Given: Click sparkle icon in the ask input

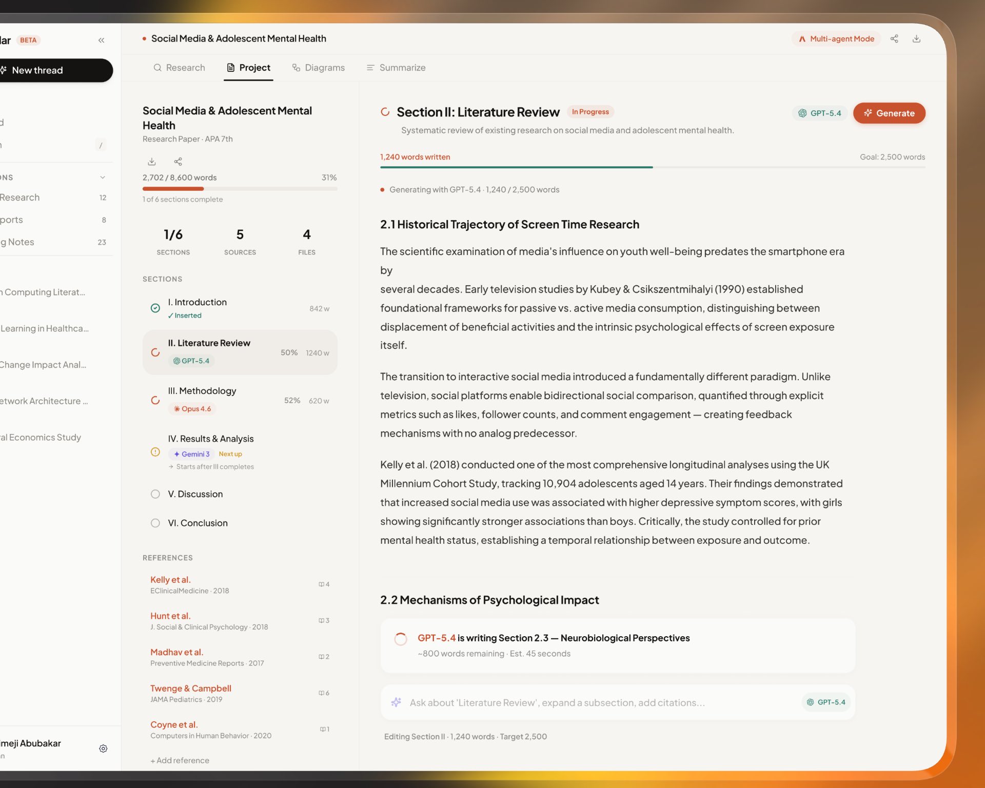Looking at the screenshot, I should point(396,702).
